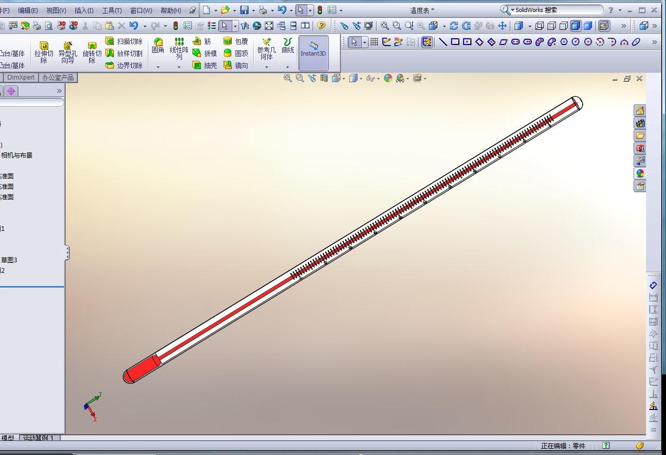
Task: Open the Hole Wizard 异型孔向导 tool
Action: [x=67, y=53]
